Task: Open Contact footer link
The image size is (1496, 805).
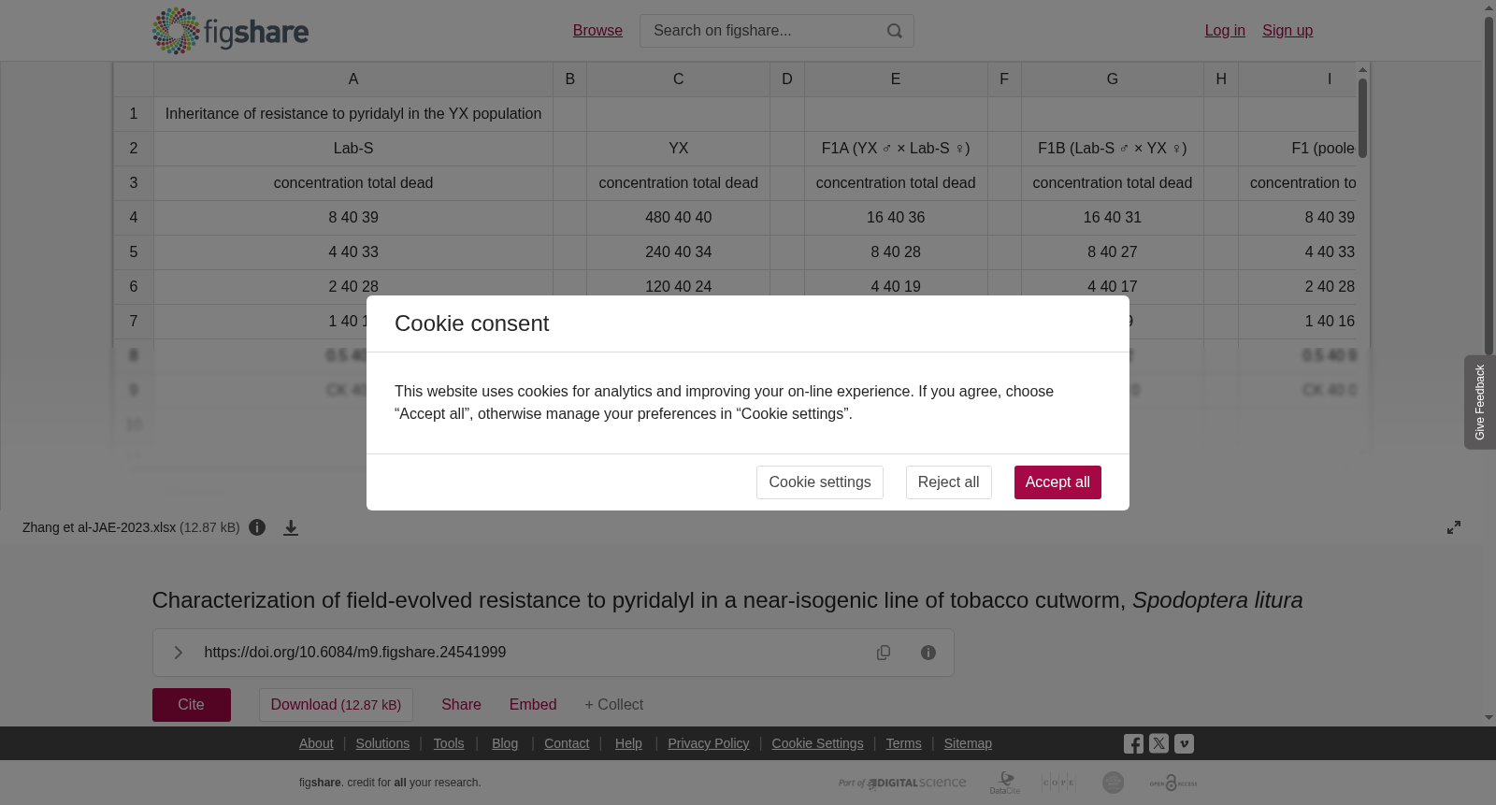Action: click(x=567, y=743)
